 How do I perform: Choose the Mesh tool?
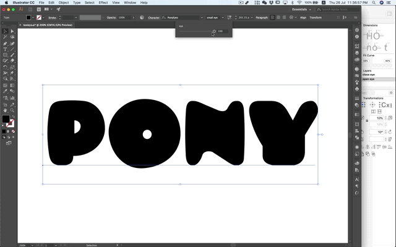tap(5, 85)
